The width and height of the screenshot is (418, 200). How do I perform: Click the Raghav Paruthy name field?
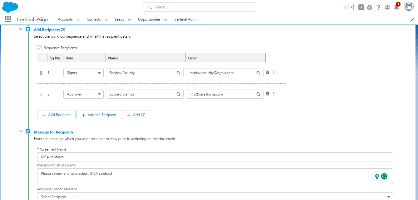tap(145, 73)
